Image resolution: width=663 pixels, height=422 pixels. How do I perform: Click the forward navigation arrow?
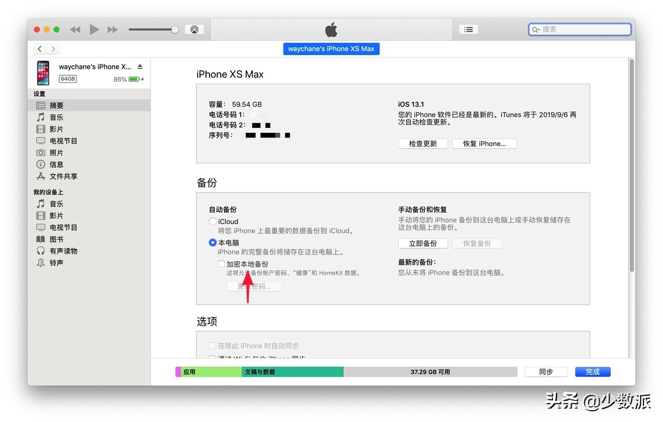52,49
